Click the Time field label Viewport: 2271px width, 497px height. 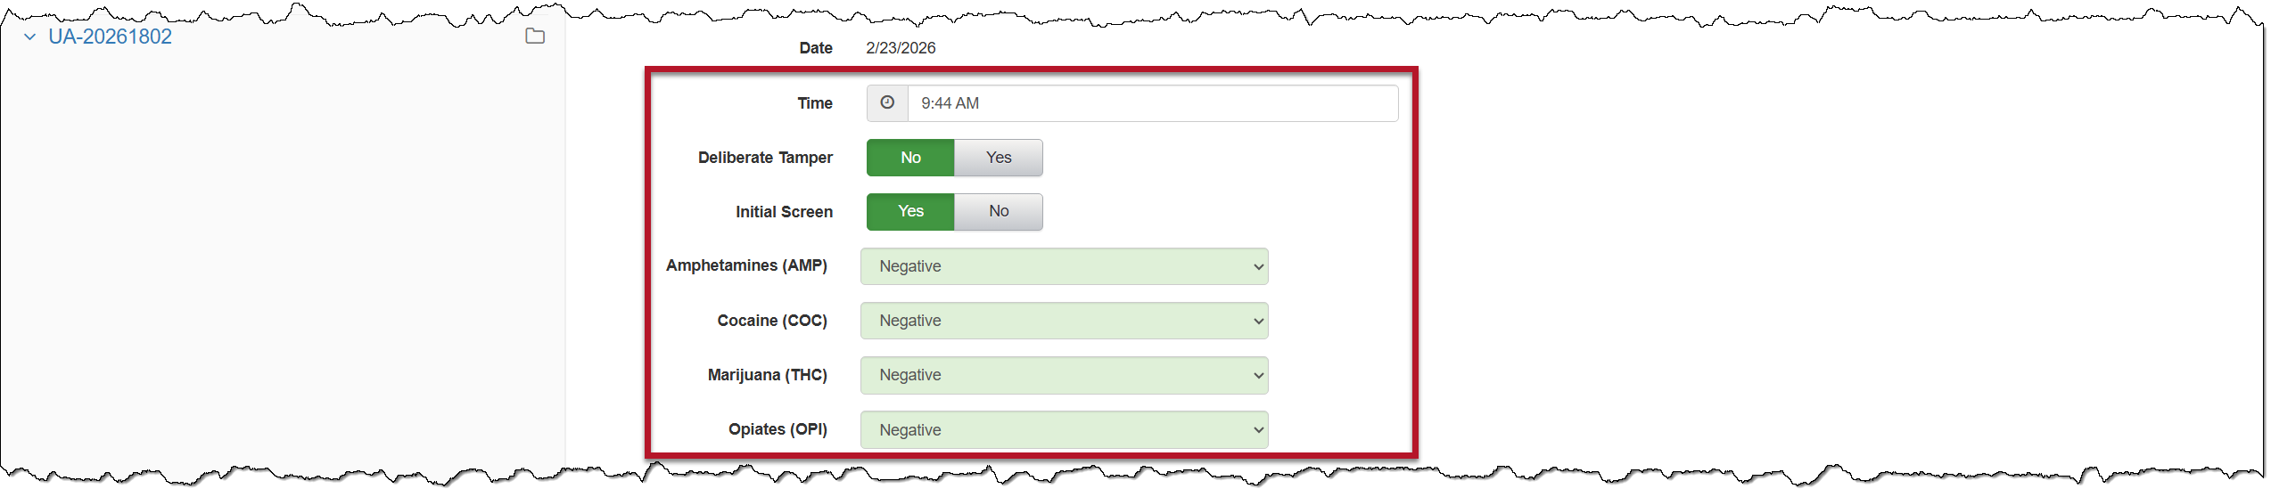[815, 103]
